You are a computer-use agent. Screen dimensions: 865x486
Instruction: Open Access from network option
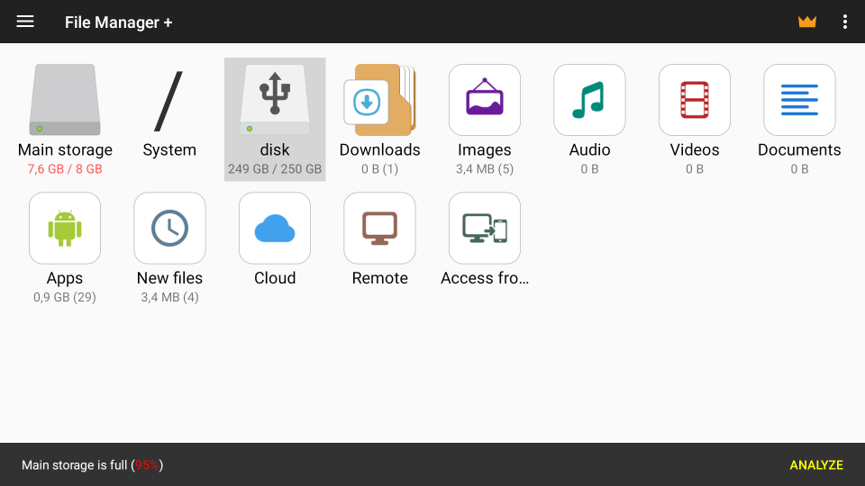click(485, 229)
